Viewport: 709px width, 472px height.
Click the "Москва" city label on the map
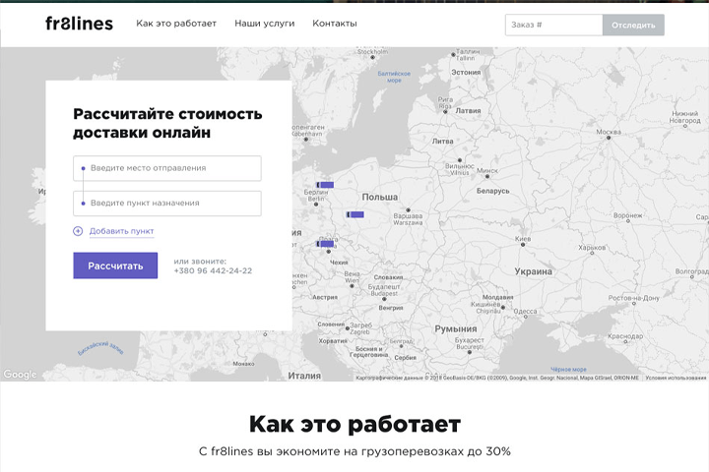[609, 132]
